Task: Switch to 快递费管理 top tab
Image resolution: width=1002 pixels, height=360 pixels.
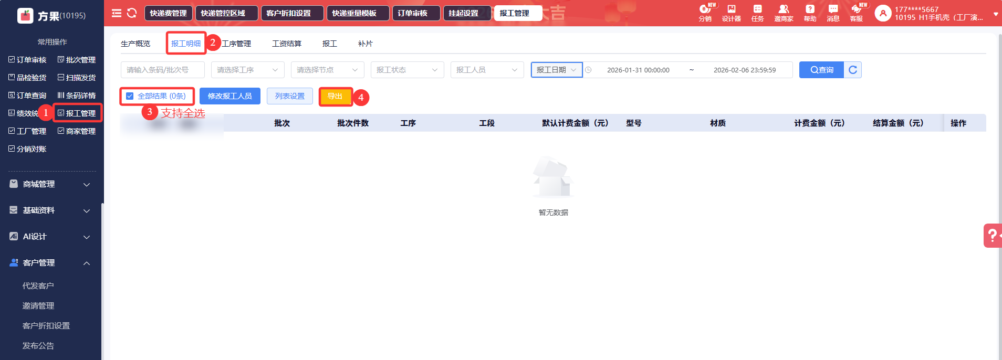Action: (169, 13)
